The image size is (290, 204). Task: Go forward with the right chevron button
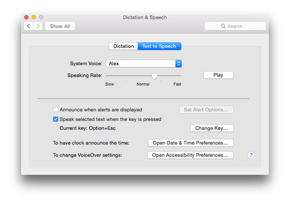[x=38, y=26]
